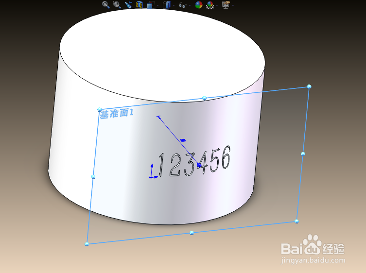Select right edge midpoint handle of 基准面1
Screen dimensions: 366x273
pyautogui.click(x=303, y=154)
